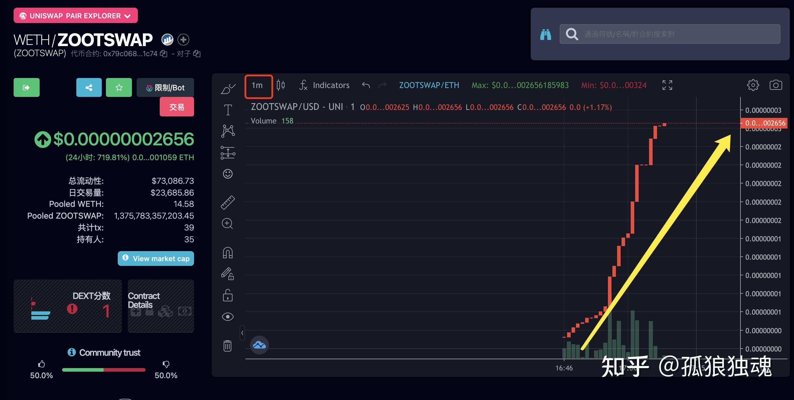Click the DEXT score warning exclamation icon
This screenshot has width=794, height=400.
click(x=72, y=309)
